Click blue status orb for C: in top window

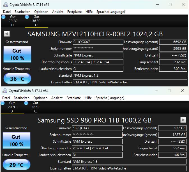(x=27, y=17)
